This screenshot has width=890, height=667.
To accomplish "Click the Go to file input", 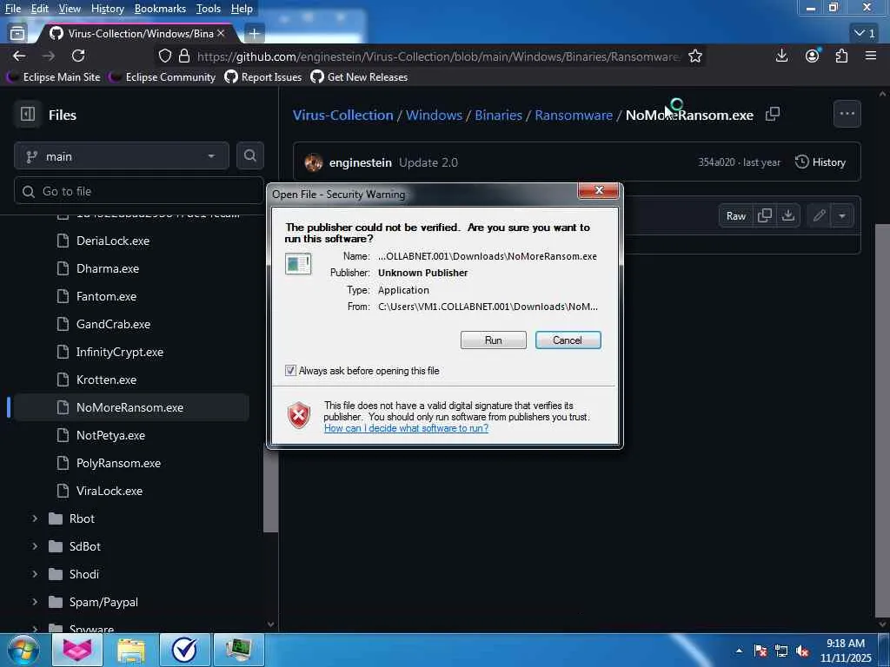I will click(138, 191).
